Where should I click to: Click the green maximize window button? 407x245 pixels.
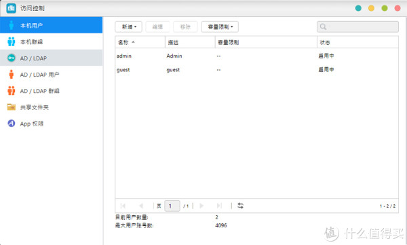click(x=385, y=8)
